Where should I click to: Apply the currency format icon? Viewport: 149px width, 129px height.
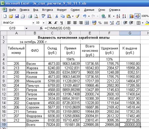pyautogui.click(x=94, y=23)
